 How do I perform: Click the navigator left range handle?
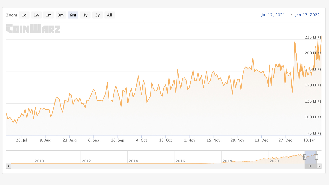pyautogui.click(x=305, y=157)
